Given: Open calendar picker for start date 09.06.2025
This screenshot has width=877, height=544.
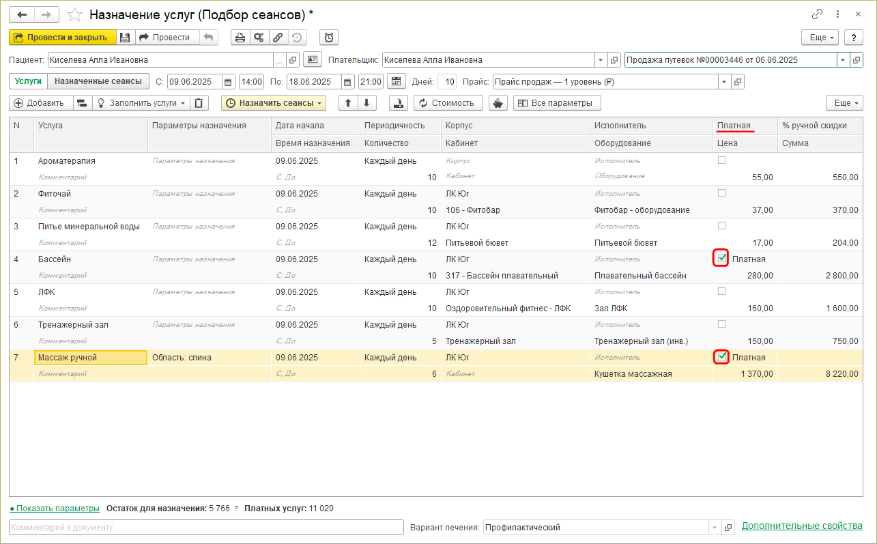Looking at the screenshot, I should [x=228, y=82].
